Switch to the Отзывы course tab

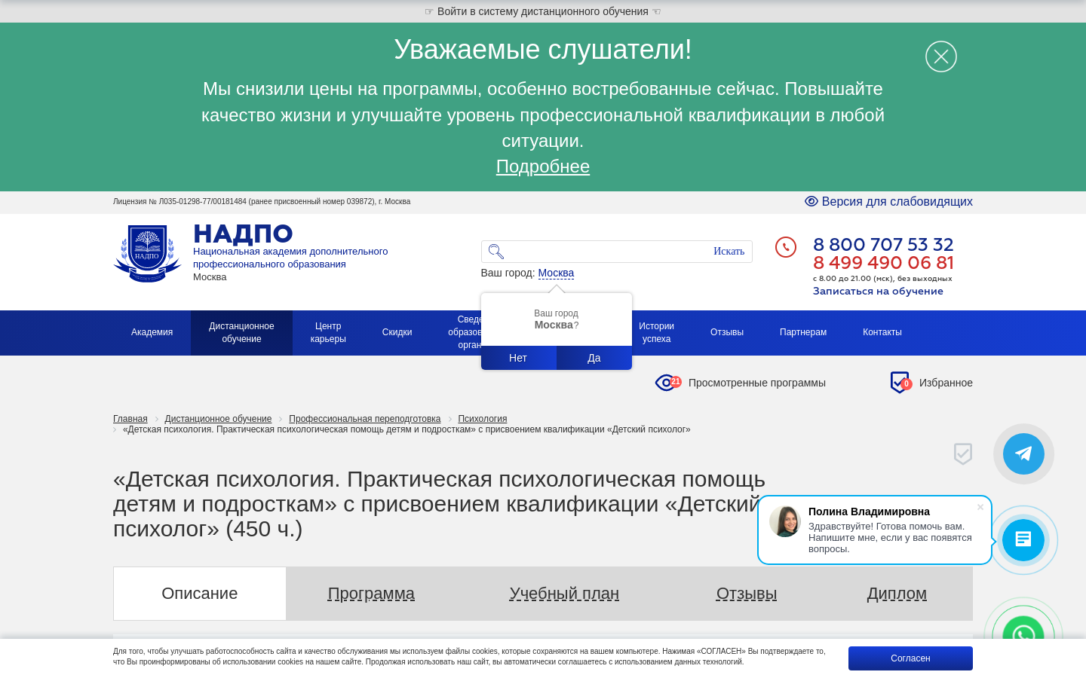click(x=747, y=594)
